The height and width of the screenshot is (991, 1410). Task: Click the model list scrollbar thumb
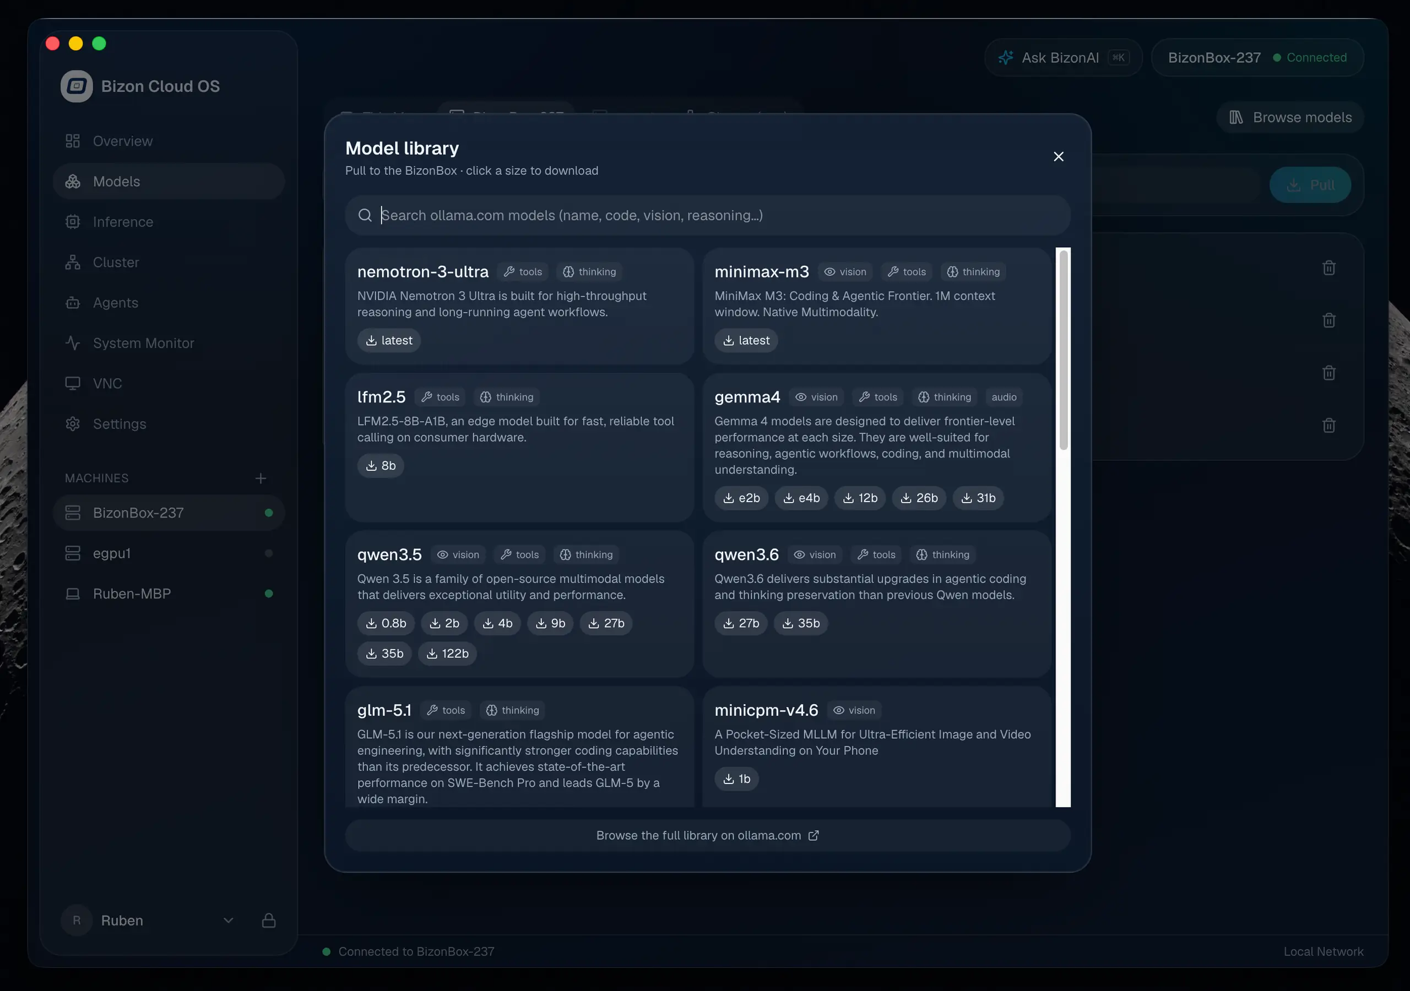coord(1063,350)
